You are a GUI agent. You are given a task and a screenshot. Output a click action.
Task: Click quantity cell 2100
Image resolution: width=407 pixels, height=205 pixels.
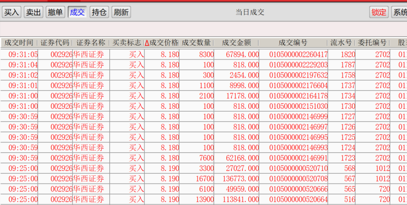(207, 96)
